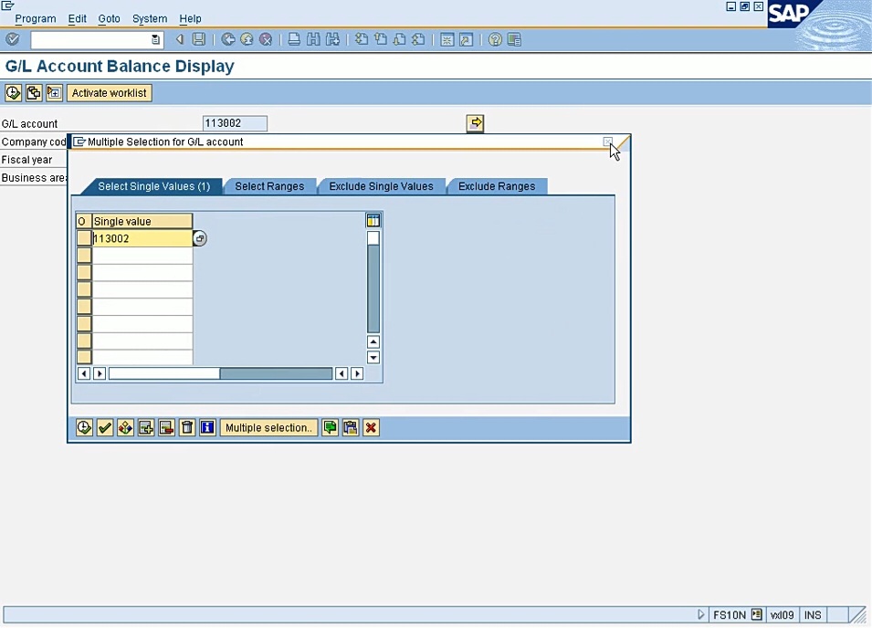Click the green Back arrow icon
The height and width of the screenshot is (628, 872).
[228, 39]
